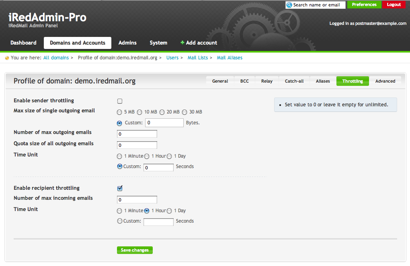Uncheck Enable recipient throttling
Screen dimensions: 410x266
(120, 188)
